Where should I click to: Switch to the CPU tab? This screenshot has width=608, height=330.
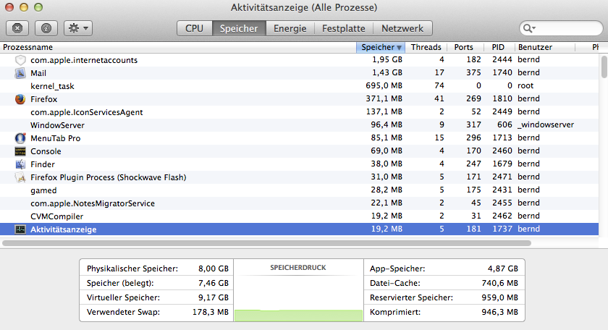coord(194,28)
